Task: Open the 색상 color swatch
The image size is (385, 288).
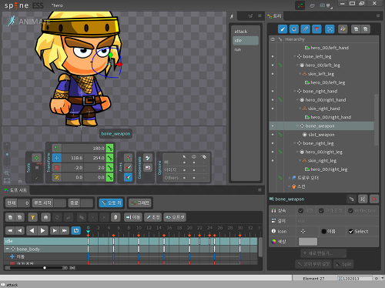Action: (x=308, y=242)
